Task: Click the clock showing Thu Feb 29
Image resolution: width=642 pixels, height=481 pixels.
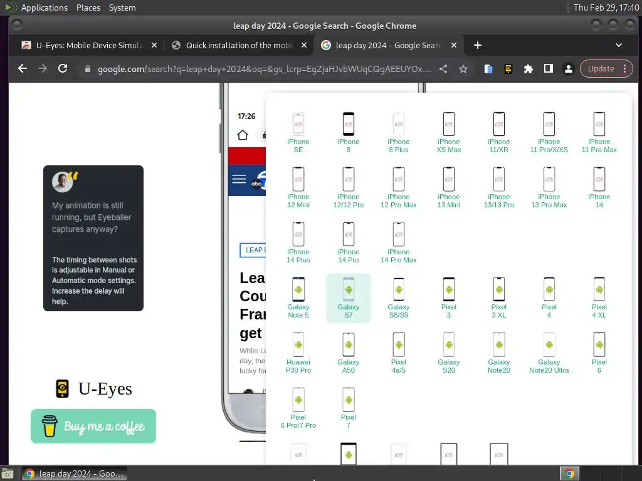Action: click(606, 8)
